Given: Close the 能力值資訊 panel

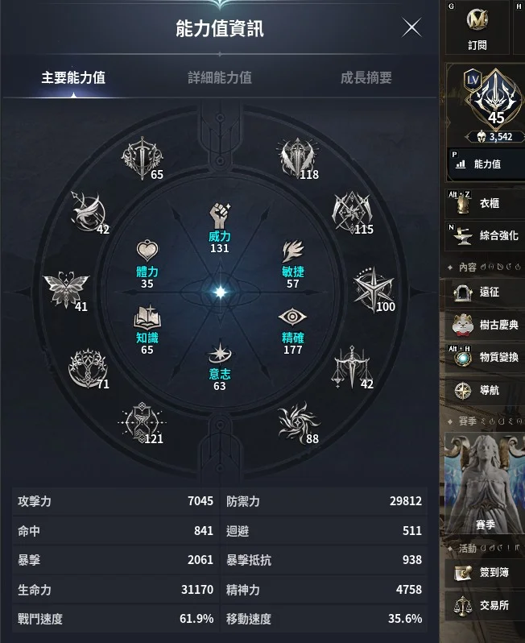Looking at the screenshot, I should (411, 28).
